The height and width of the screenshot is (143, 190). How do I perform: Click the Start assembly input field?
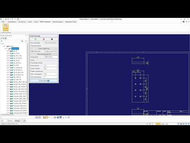[51, 43]
